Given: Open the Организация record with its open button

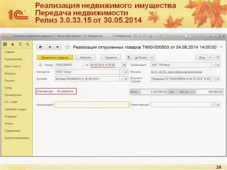Looking at the screenshot, I should coord(218,65).
